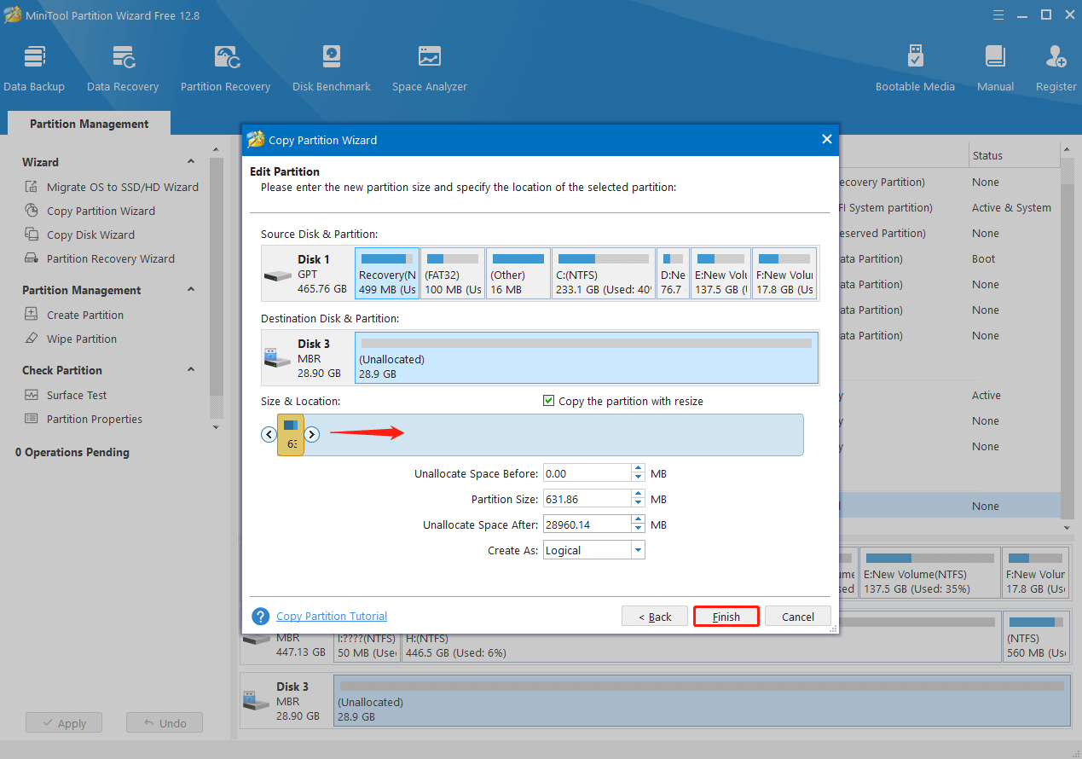Open the hamburger menu in title bar
Screen dimensions: 1082x759
point(999,14)
